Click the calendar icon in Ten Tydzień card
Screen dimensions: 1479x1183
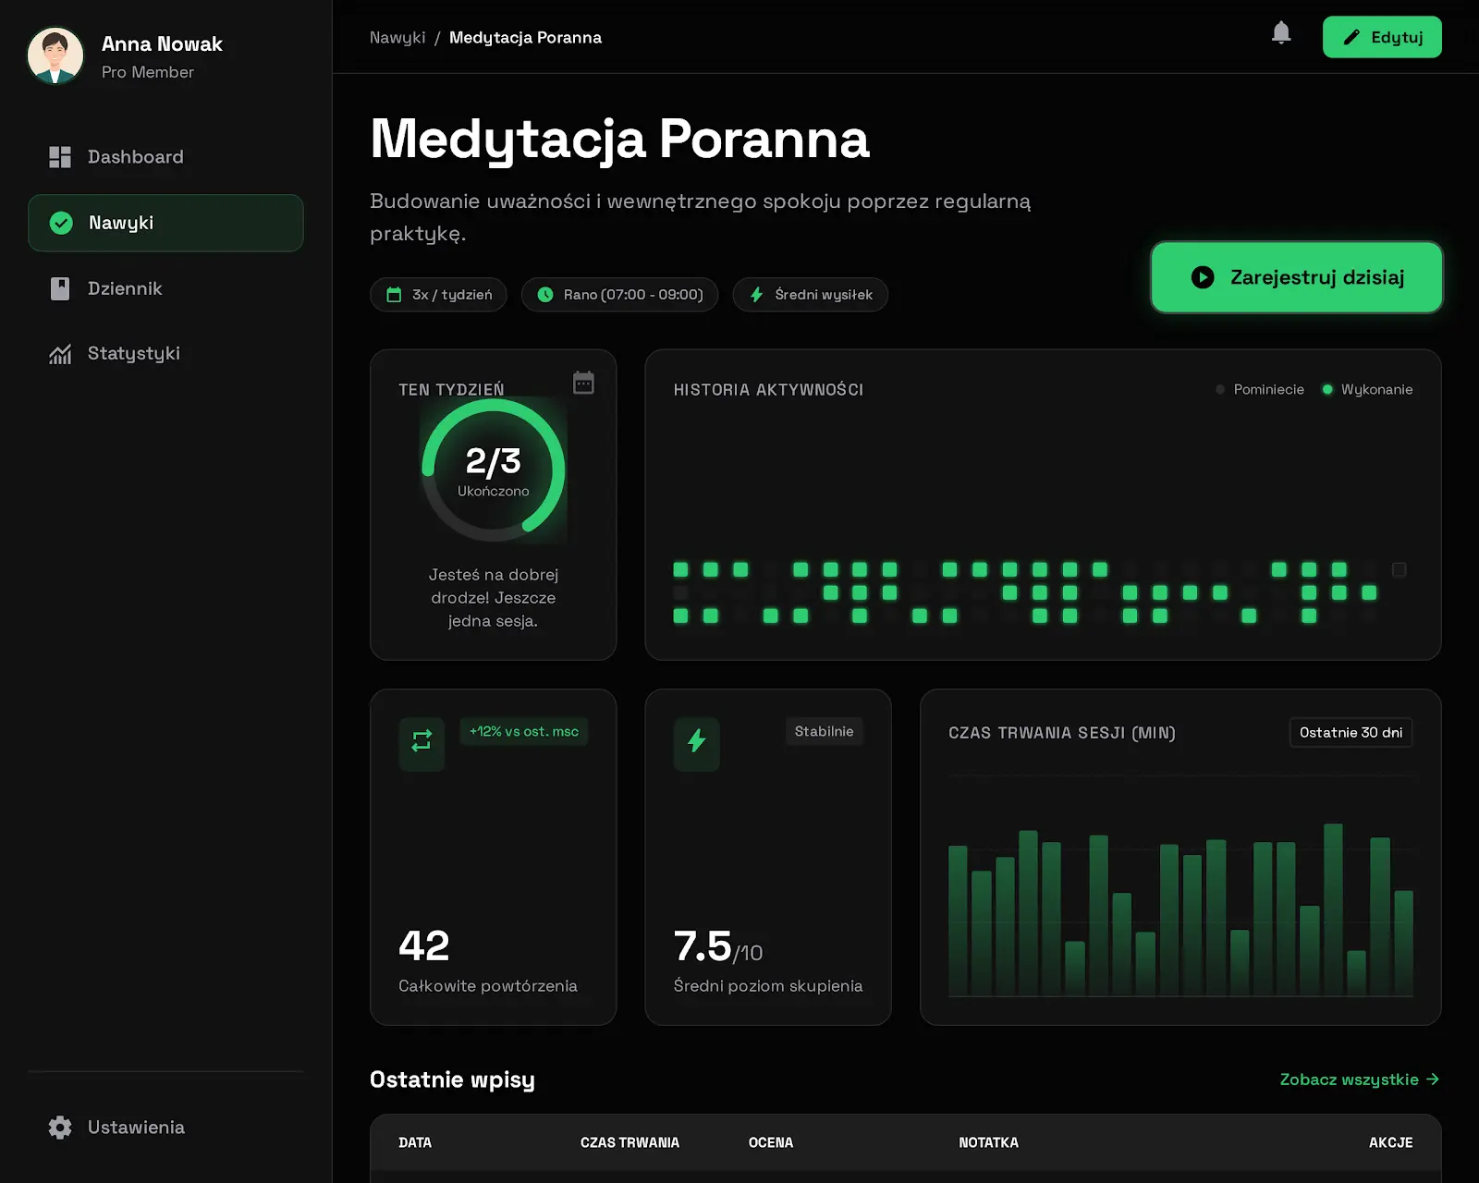point(583,383)
